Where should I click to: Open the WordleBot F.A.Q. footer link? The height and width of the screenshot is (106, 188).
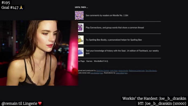pos(101,61)
